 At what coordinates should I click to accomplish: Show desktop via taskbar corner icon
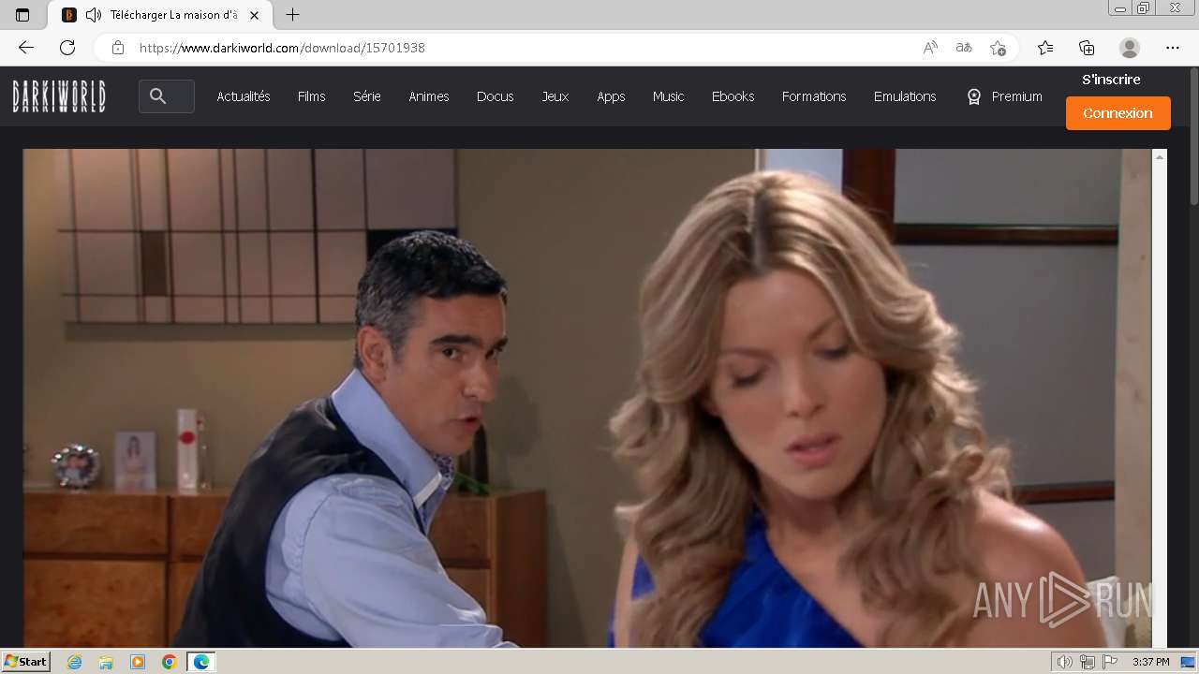tap(1188, 662)
